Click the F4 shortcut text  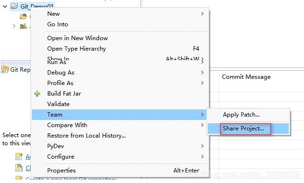point(196,49)
